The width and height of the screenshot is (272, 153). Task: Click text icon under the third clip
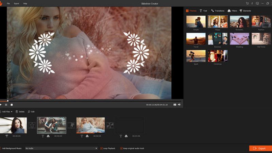click(82, 136)
